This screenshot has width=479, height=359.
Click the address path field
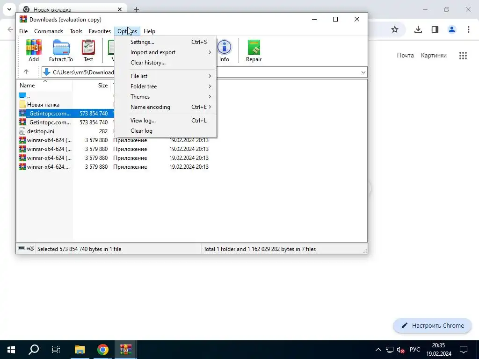pyautogui.click(x=204, y=72)
